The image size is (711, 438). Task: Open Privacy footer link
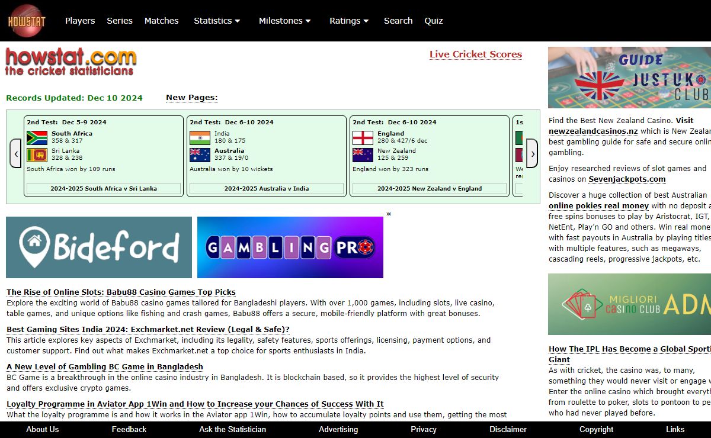click(424, 430)
